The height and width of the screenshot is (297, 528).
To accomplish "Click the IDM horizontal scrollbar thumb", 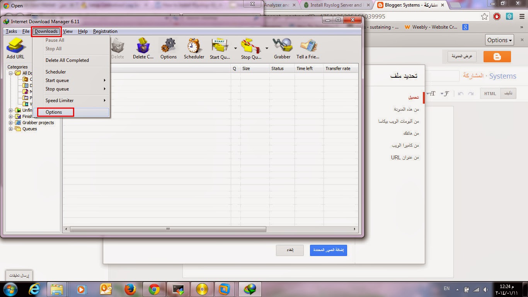I will pyautogui.click(x=168, y=229).
